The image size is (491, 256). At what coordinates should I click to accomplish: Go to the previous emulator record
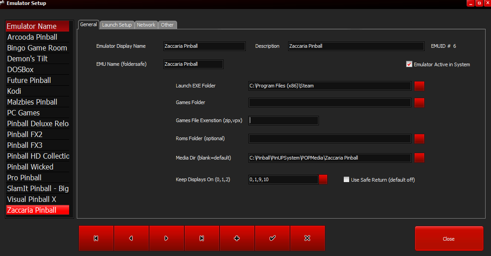[x=131, y=238]
